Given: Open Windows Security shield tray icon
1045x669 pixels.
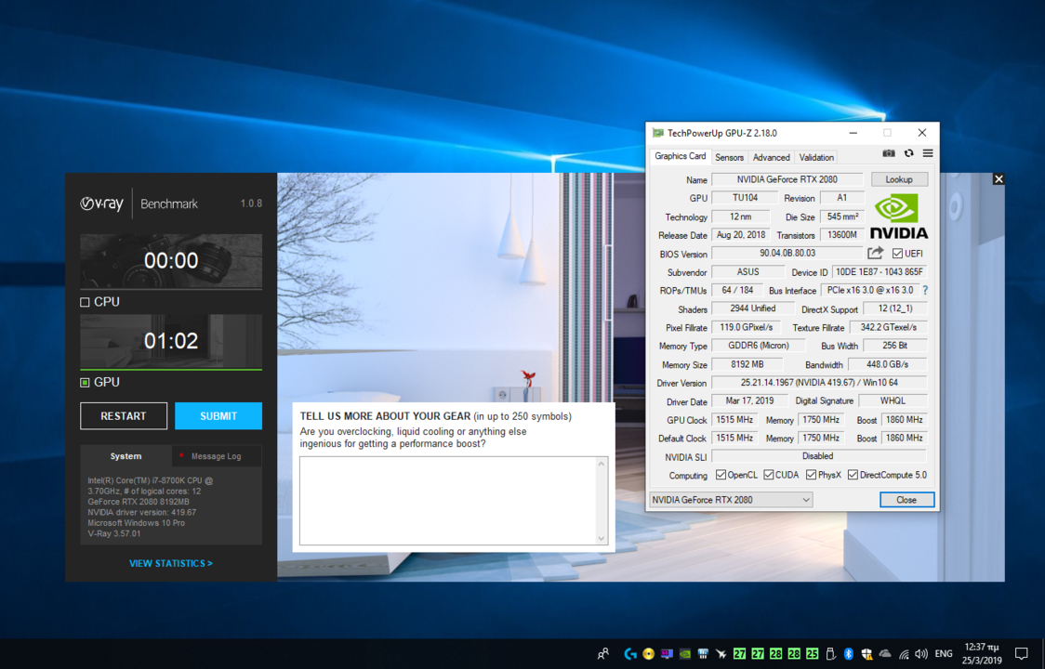Looking at the screenshot, I should (x=866, y=654).
